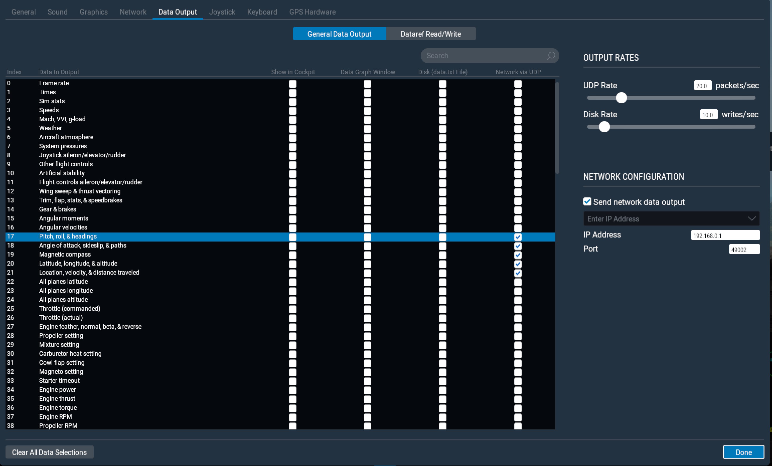
Task: Uncheck UDP output for Latitude, longitude, & altitude
Action: 518,264
